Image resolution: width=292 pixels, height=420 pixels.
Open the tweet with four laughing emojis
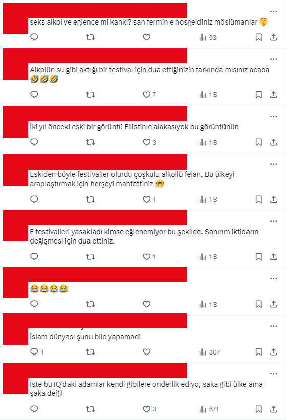[49, 289]
